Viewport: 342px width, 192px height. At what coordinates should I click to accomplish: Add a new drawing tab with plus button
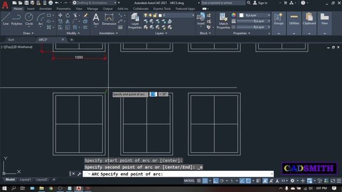[x=72, y=39]
